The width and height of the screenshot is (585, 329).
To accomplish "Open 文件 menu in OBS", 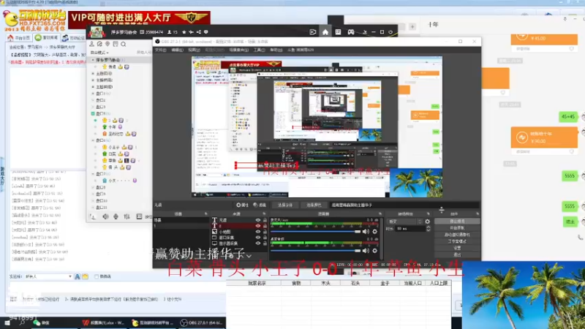I will pyautogui.click(x=160, y=50).
